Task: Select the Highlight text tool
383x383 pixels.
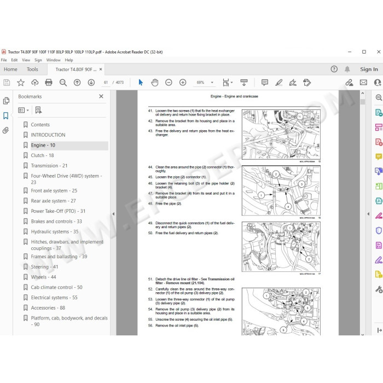Action: (x=278, y=83)
